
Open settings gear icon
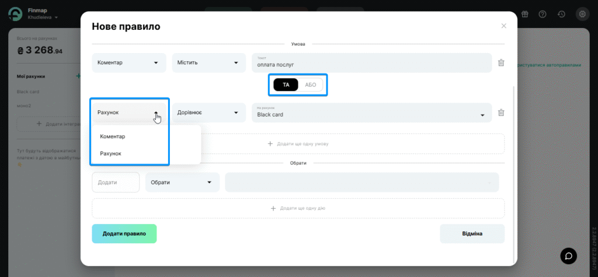tap(582, 14)
